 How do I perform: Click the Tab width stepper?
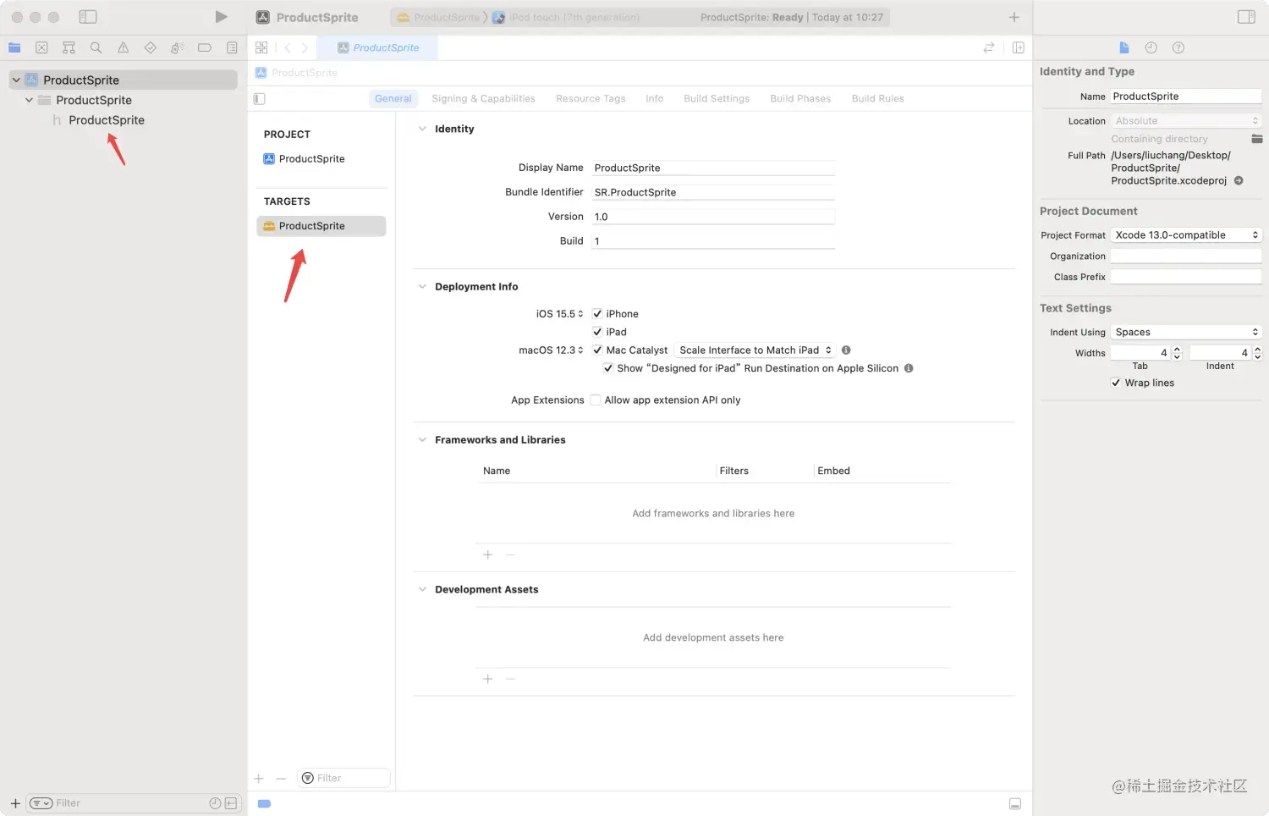coord(1177,353)
